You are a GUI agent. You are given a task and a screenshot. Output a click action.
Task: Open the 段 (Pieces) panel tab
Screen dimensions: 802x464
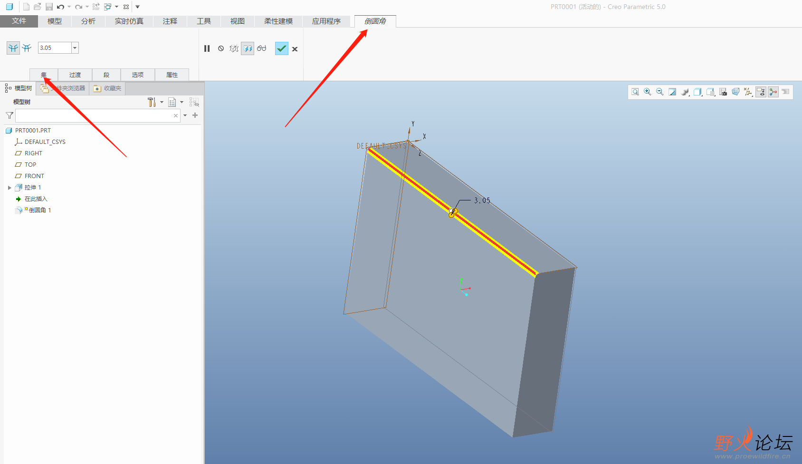click(106, 75)
